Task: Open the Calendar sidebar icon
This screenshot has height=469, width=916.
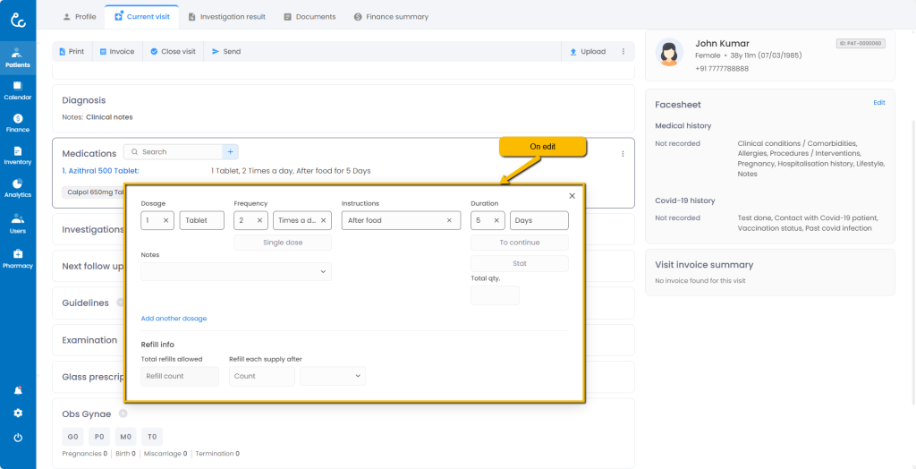Action: click(18, 90)
